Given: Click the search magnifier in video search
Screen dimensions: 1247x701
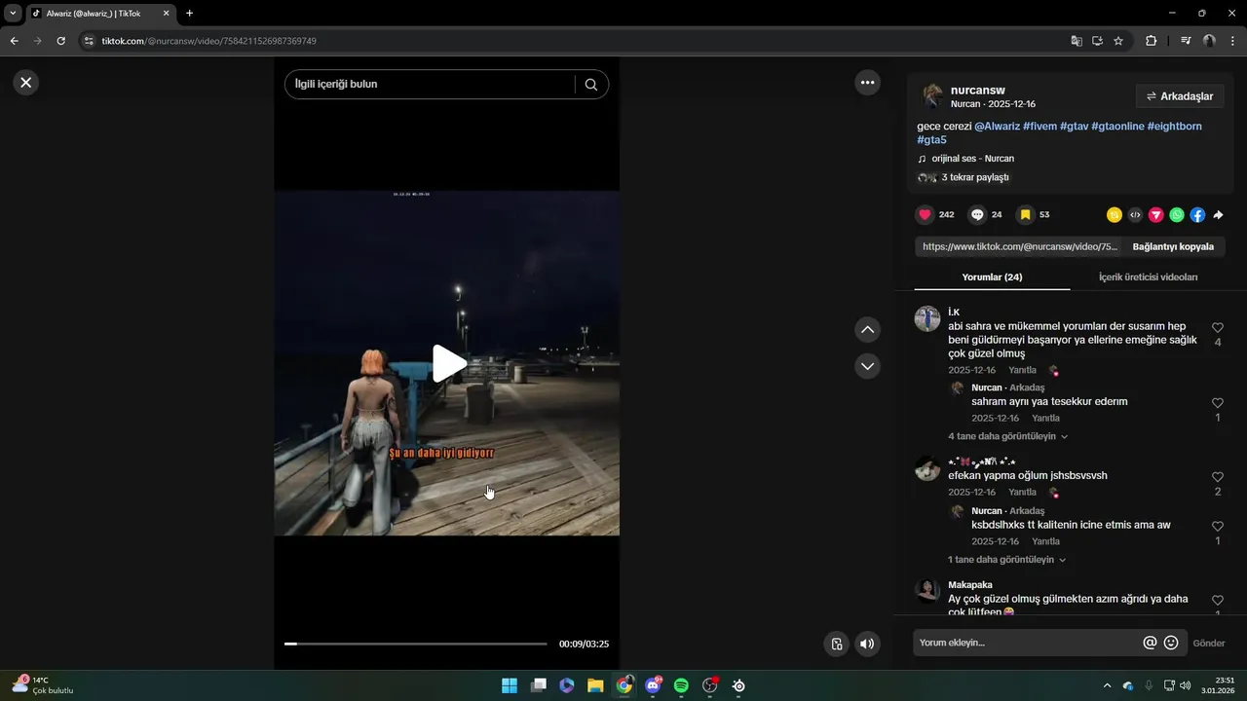Looking at the screenshot, I should point(591,85).
